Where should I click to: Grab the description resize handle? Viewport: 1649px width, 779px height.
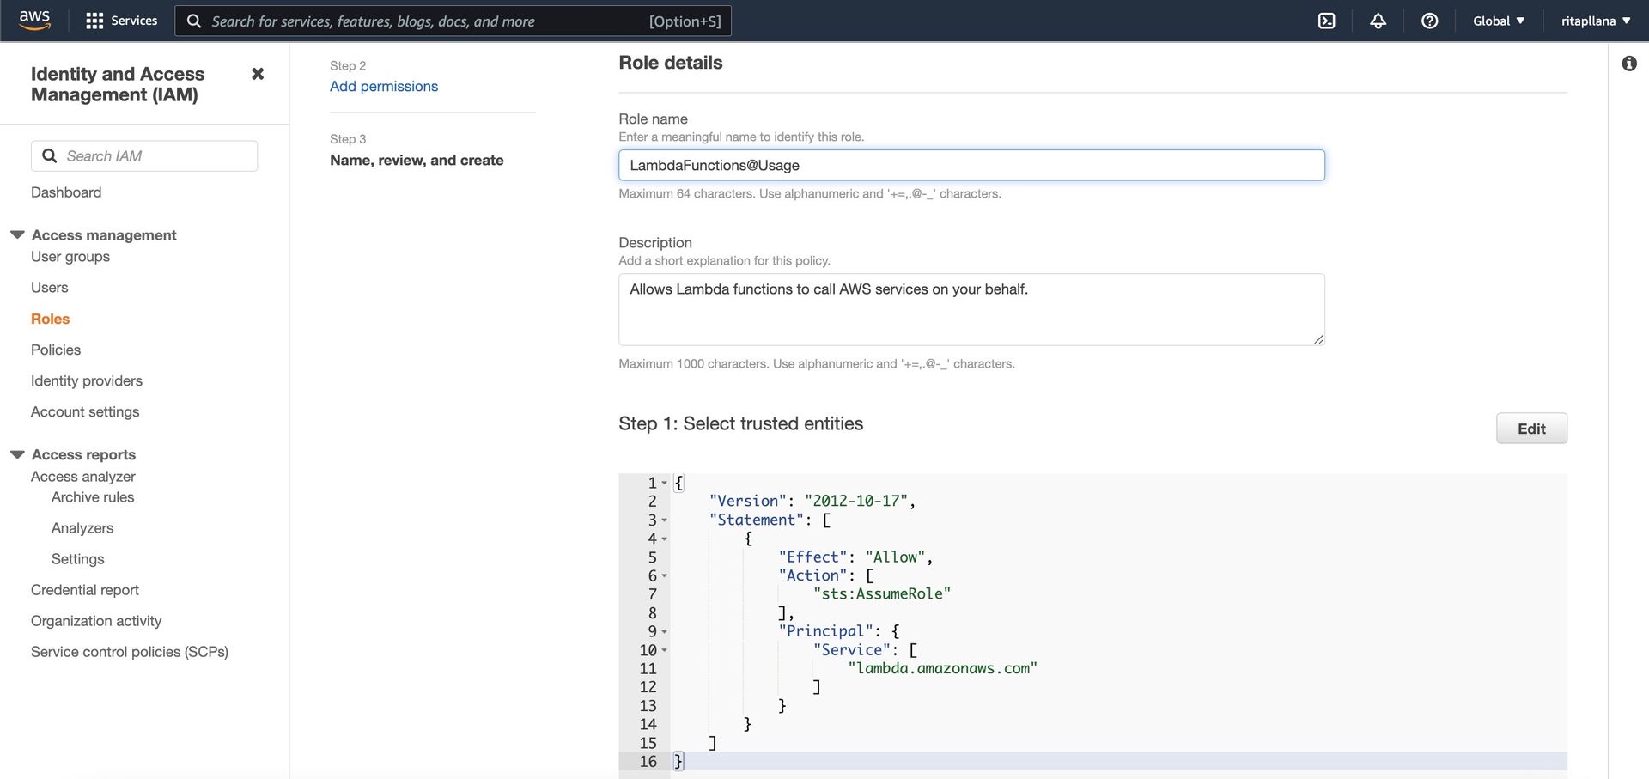click(1318, 339)
